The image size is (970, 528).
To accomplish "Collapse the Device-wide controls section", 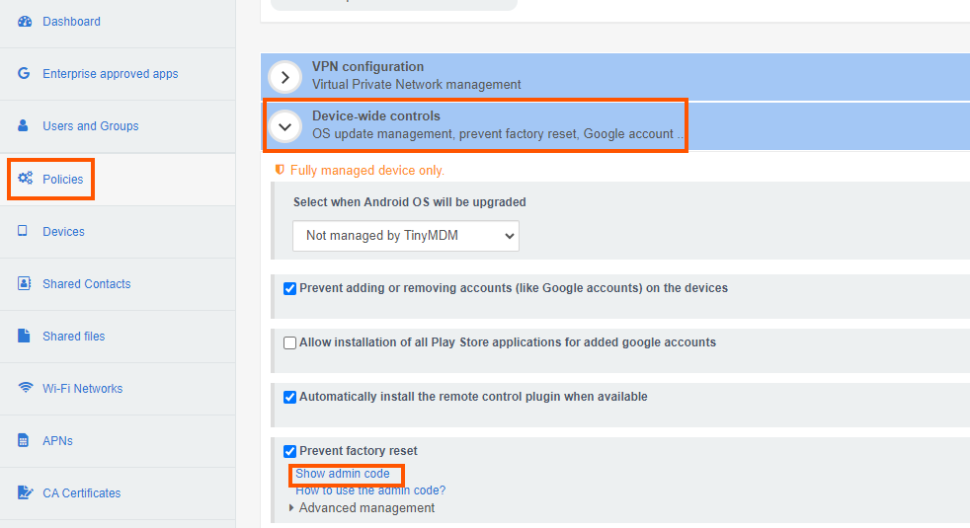I will pos(285,126).
